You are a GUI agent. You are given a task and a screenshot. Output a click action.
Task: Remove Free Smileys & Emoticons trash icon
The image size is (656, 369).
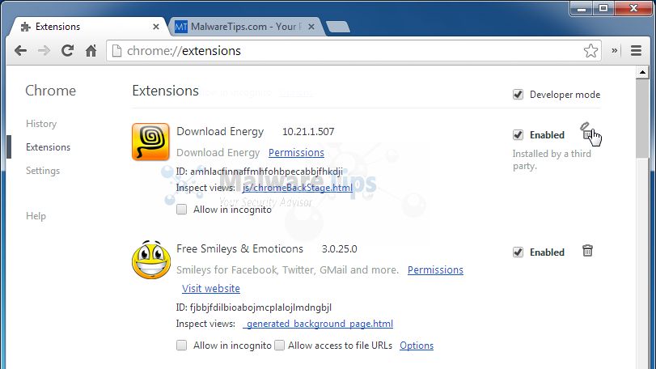click(x=587, y=251)
